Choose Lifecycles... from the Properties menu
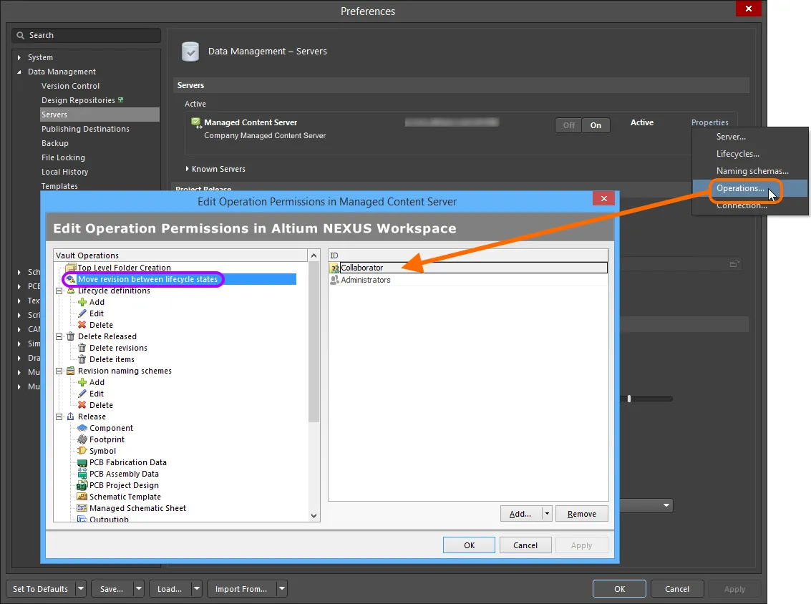Image resolution: width=811 pixels, height=604 pixels. [x=750, y=154]
